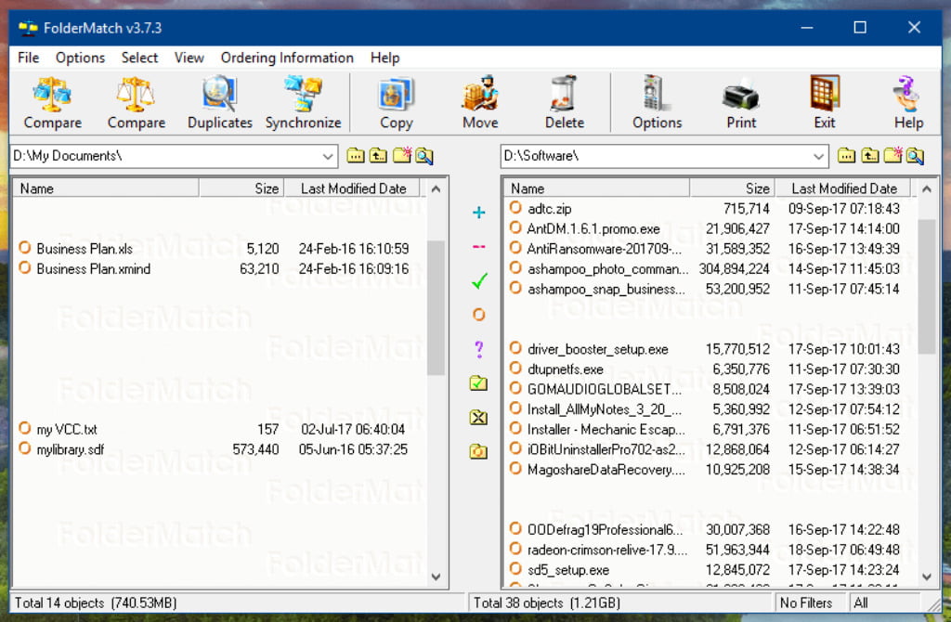Open the Help menu in menu bar
Screen dimensions: 951x622
click(385, 58)
